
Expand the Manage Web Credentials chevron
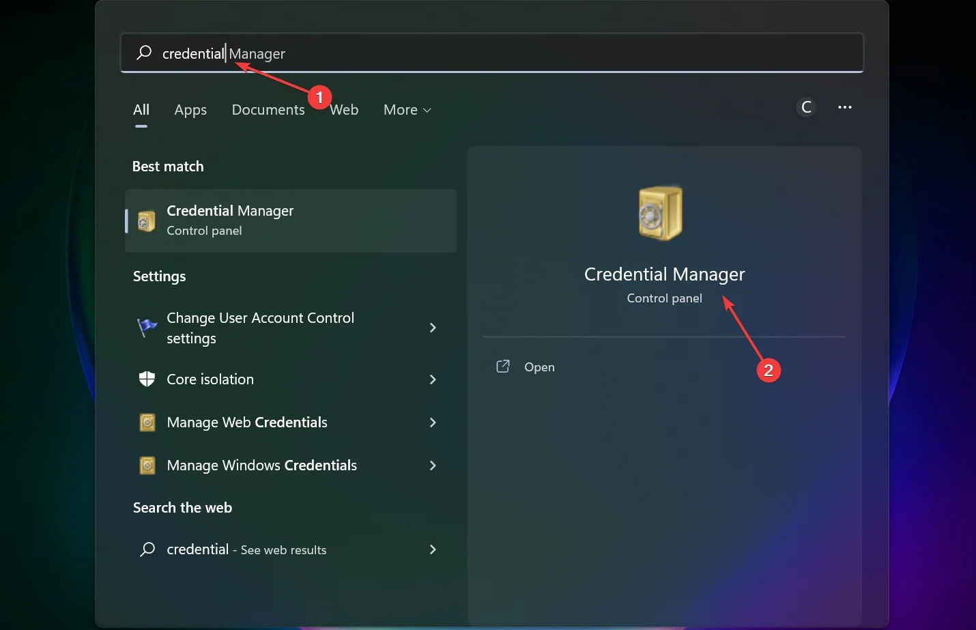pos(433,423)
